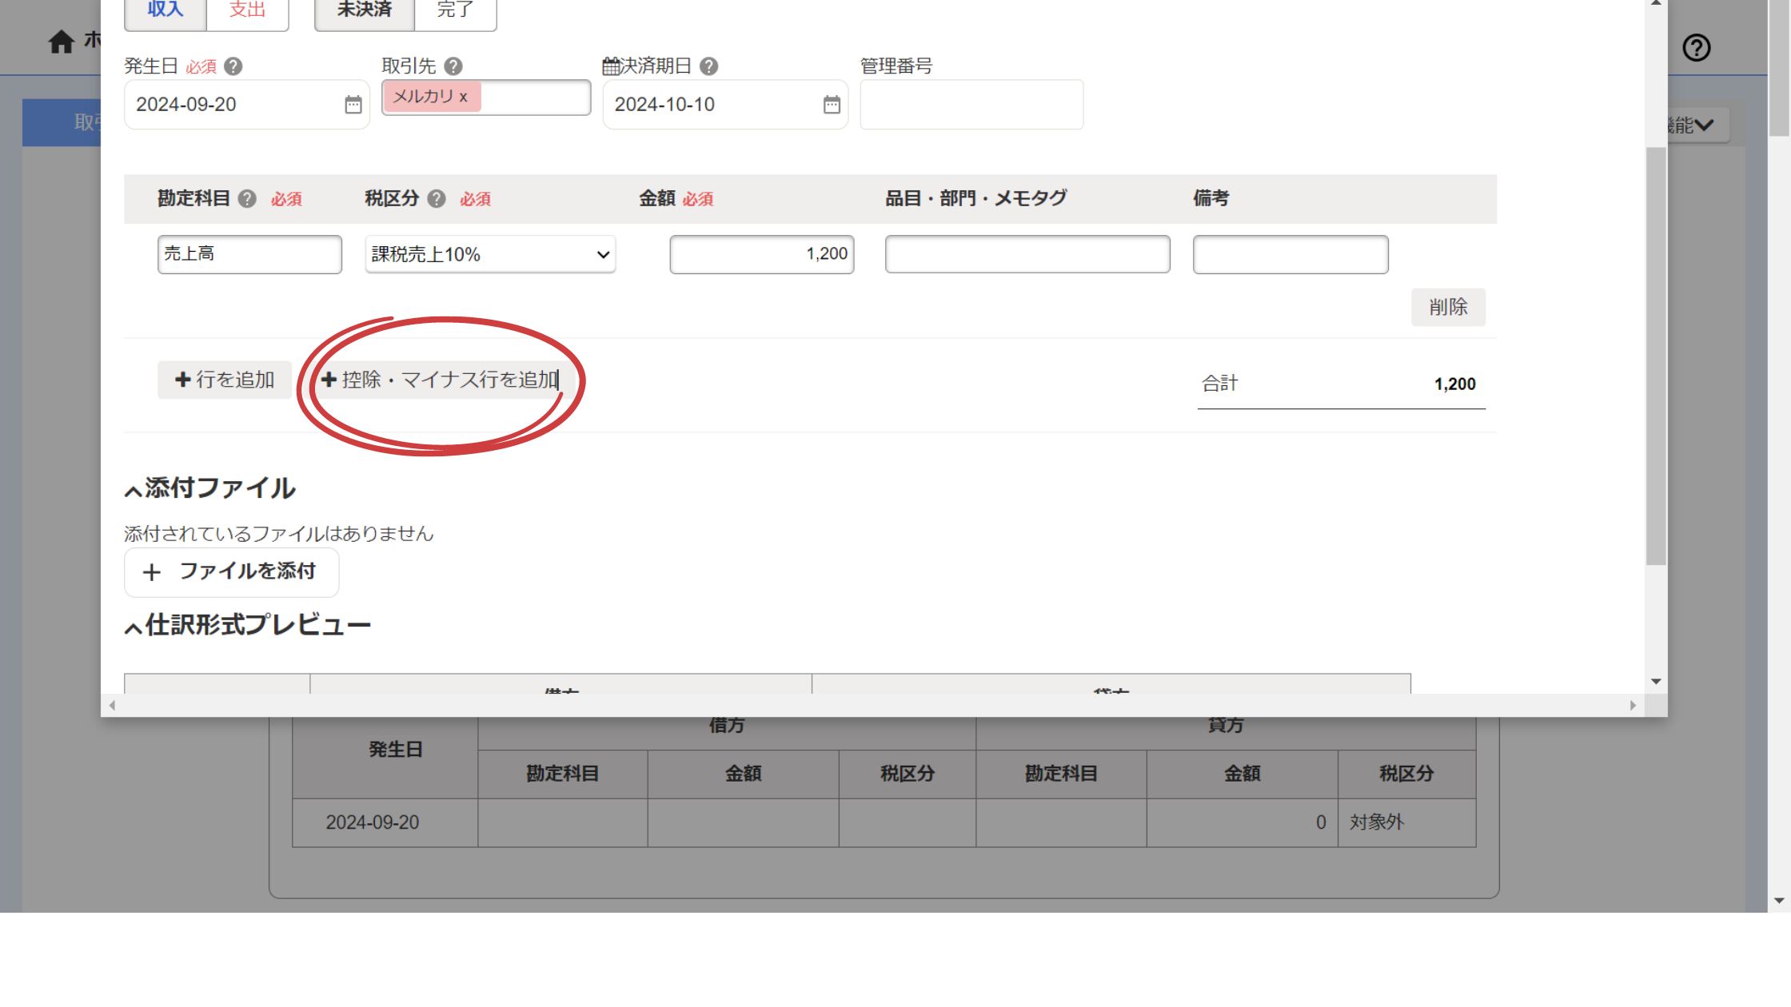The height and width of the screenshot is (1007, 1791).
Task: Click 控除・マイナス行を追加 button
Action: coord(440,380)
